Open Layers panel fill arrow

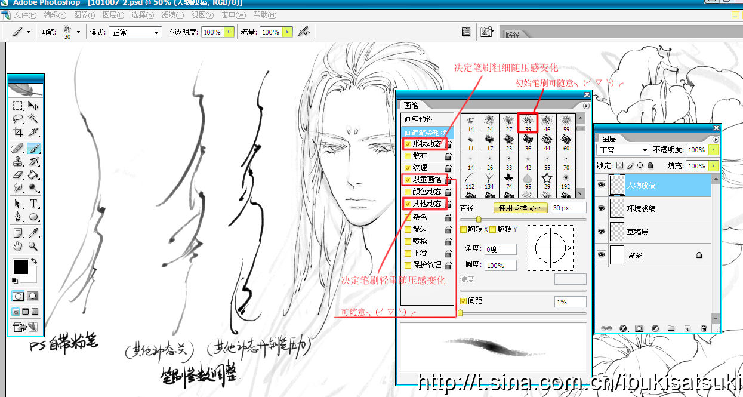coord(713,166)
